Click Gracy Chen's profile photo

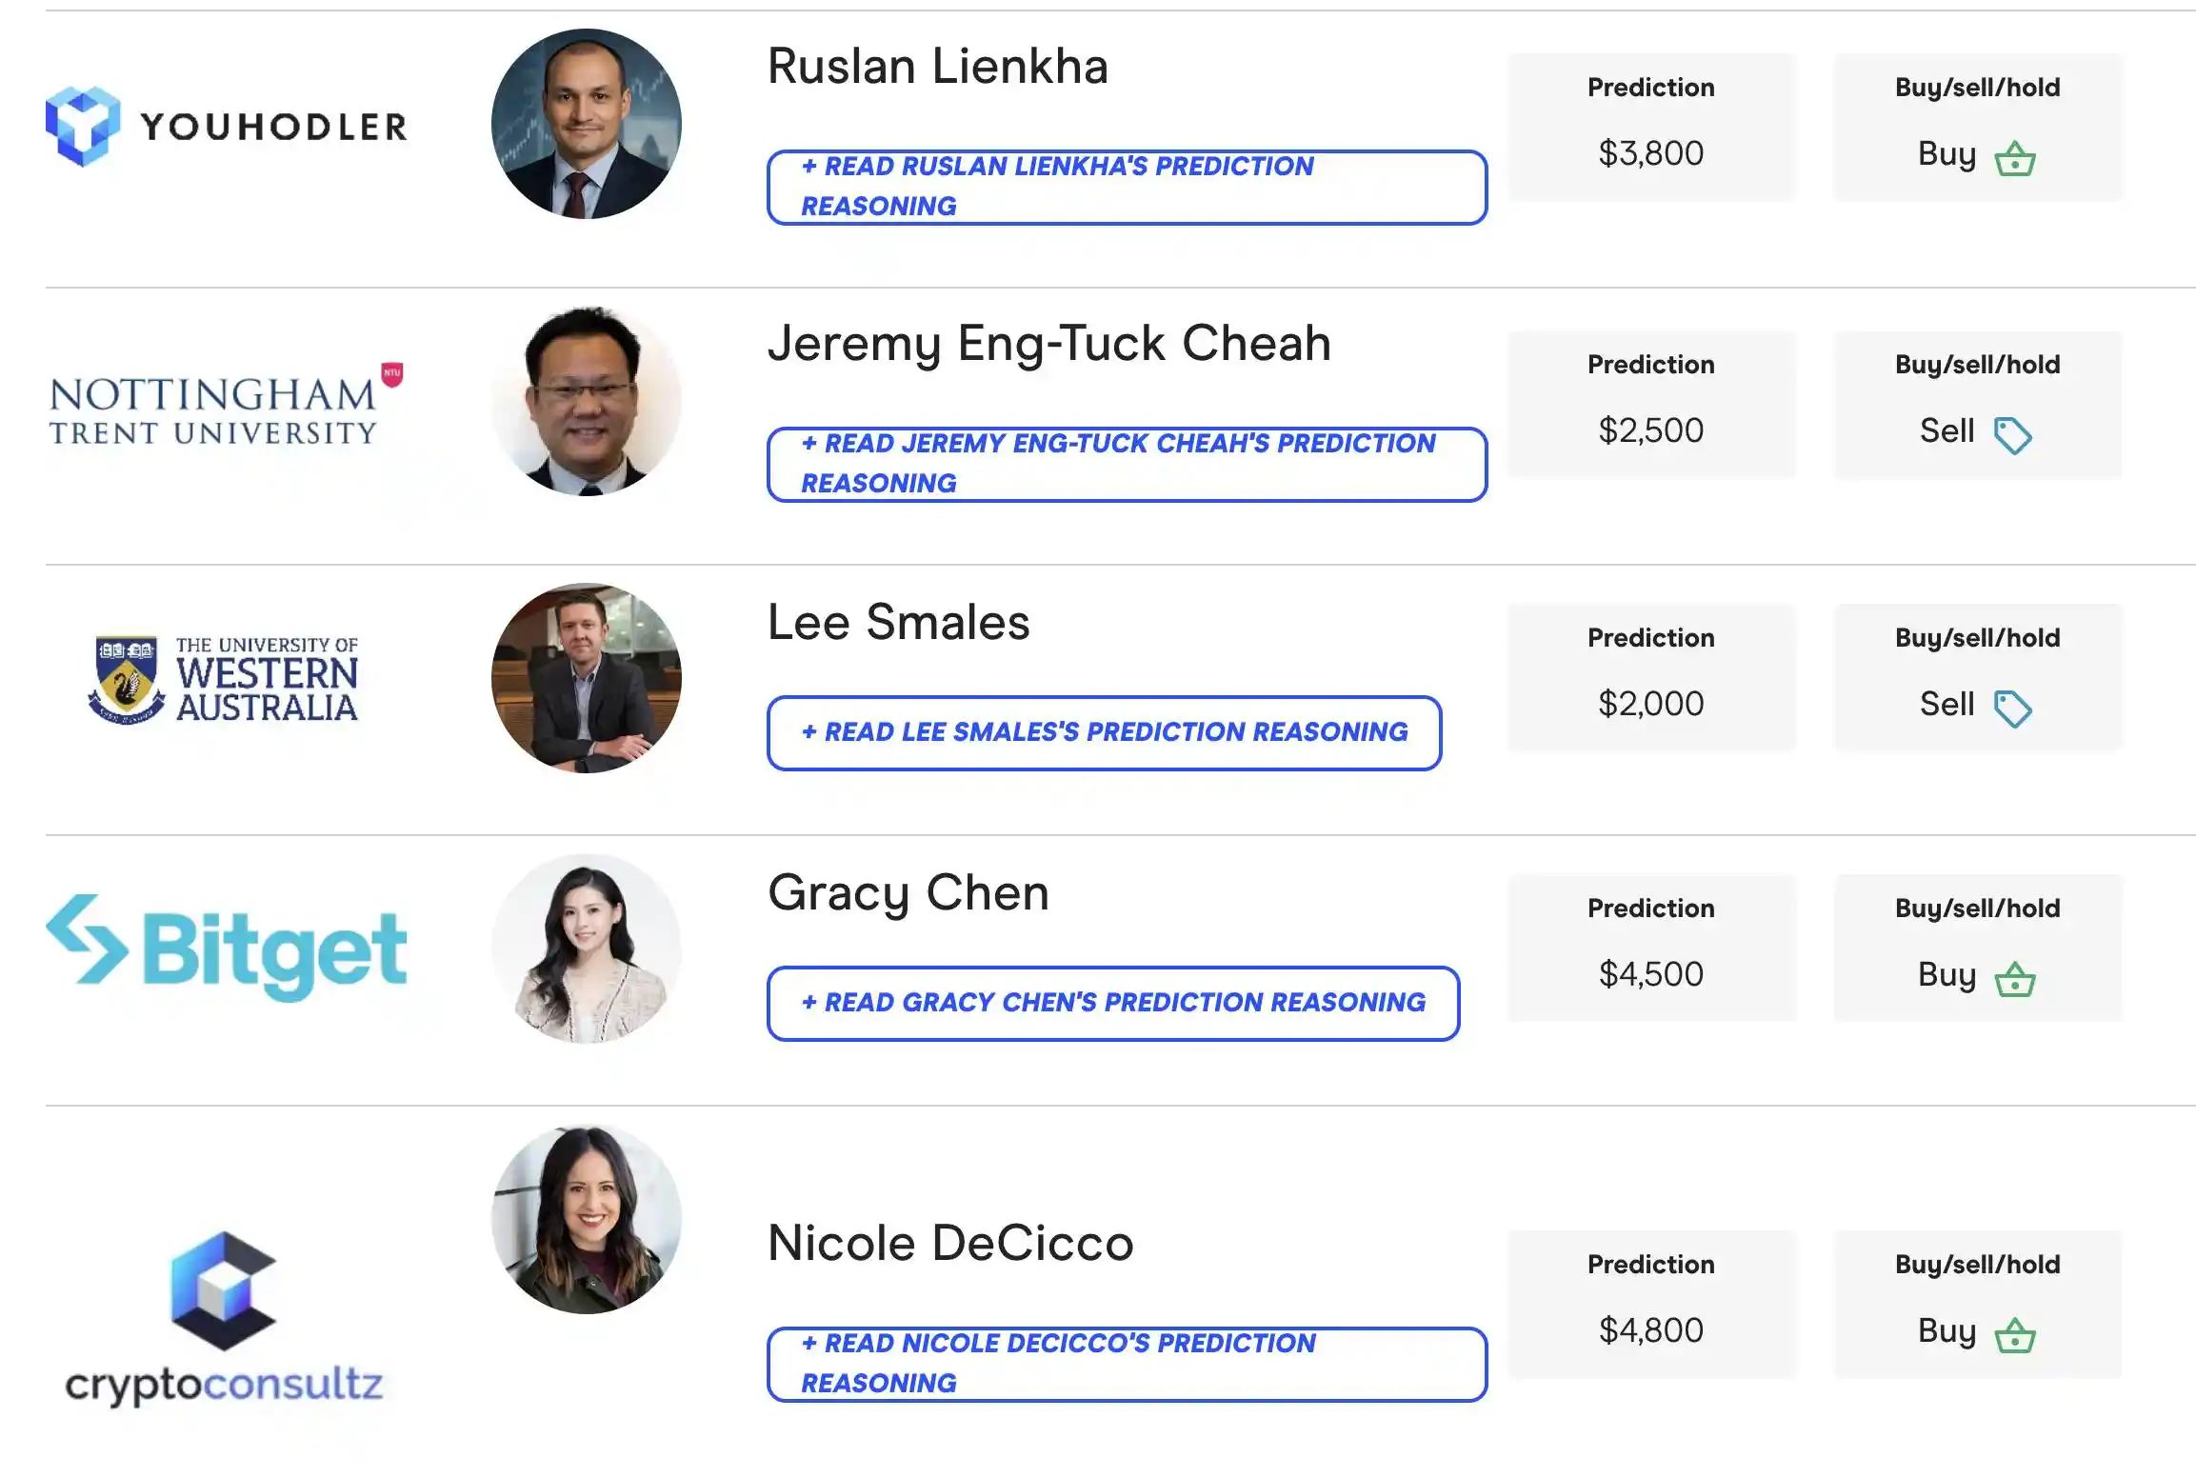[x=587, y=949]
